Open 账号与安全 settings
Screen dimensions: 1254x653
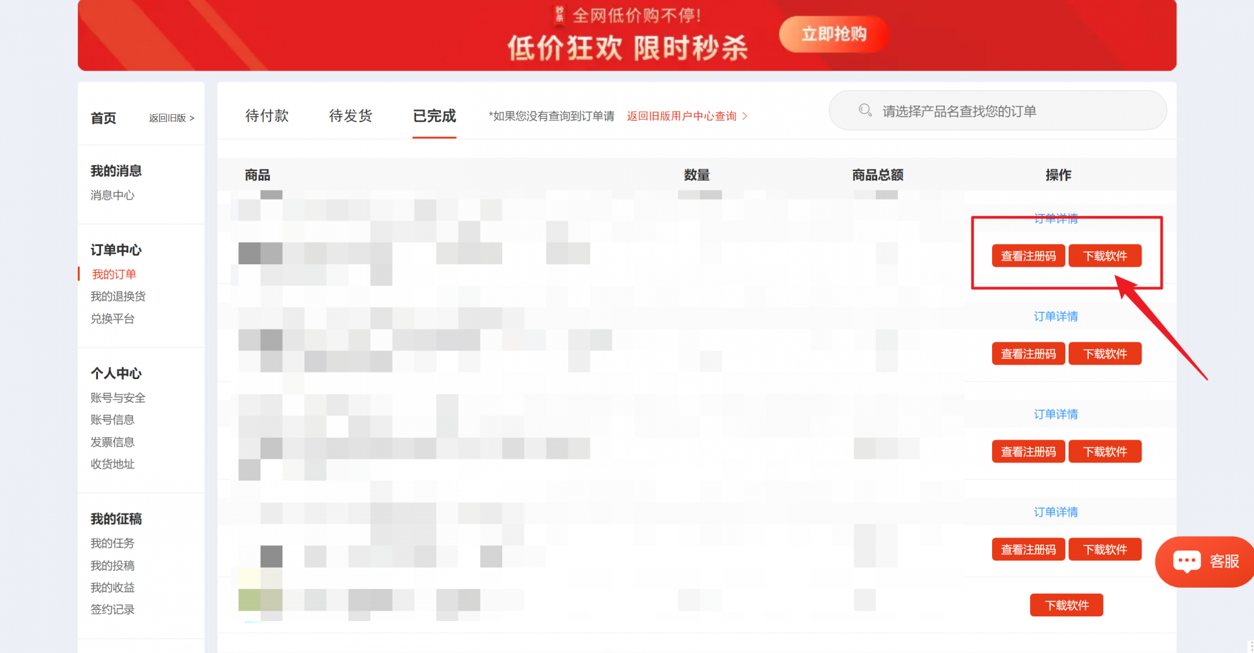click(x=118, y=397)
